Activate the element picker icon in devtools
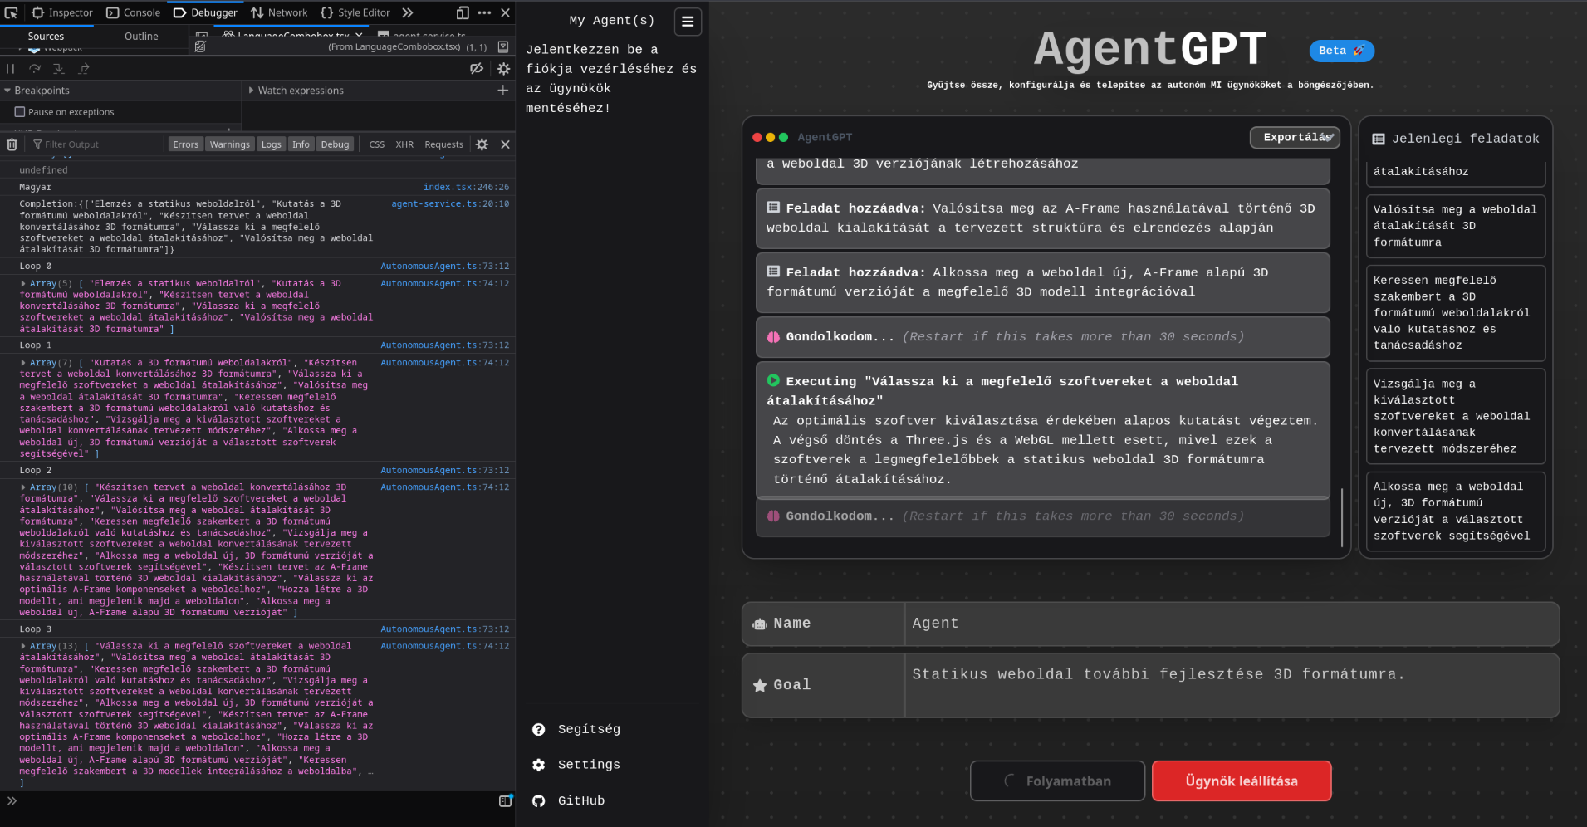The height and width of the screenshot is (827, 1587). tap(11, 12)
